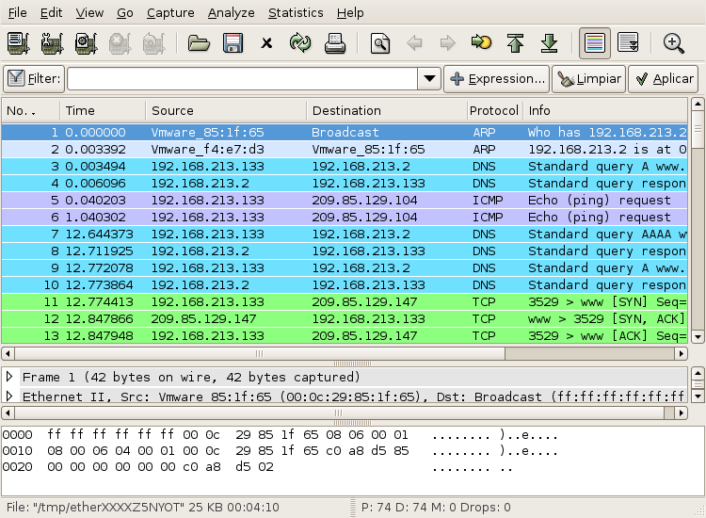Sort by Destination column header
Viewport: 706px width, 518px height.
click(x=387, y=111)
